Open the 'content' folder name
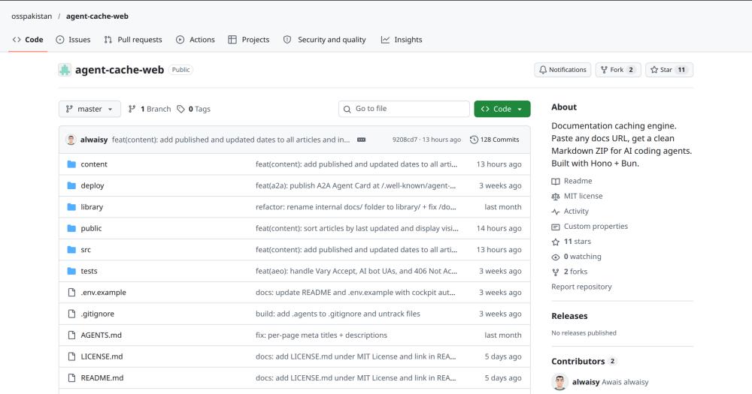 click(x=94, y=164)
